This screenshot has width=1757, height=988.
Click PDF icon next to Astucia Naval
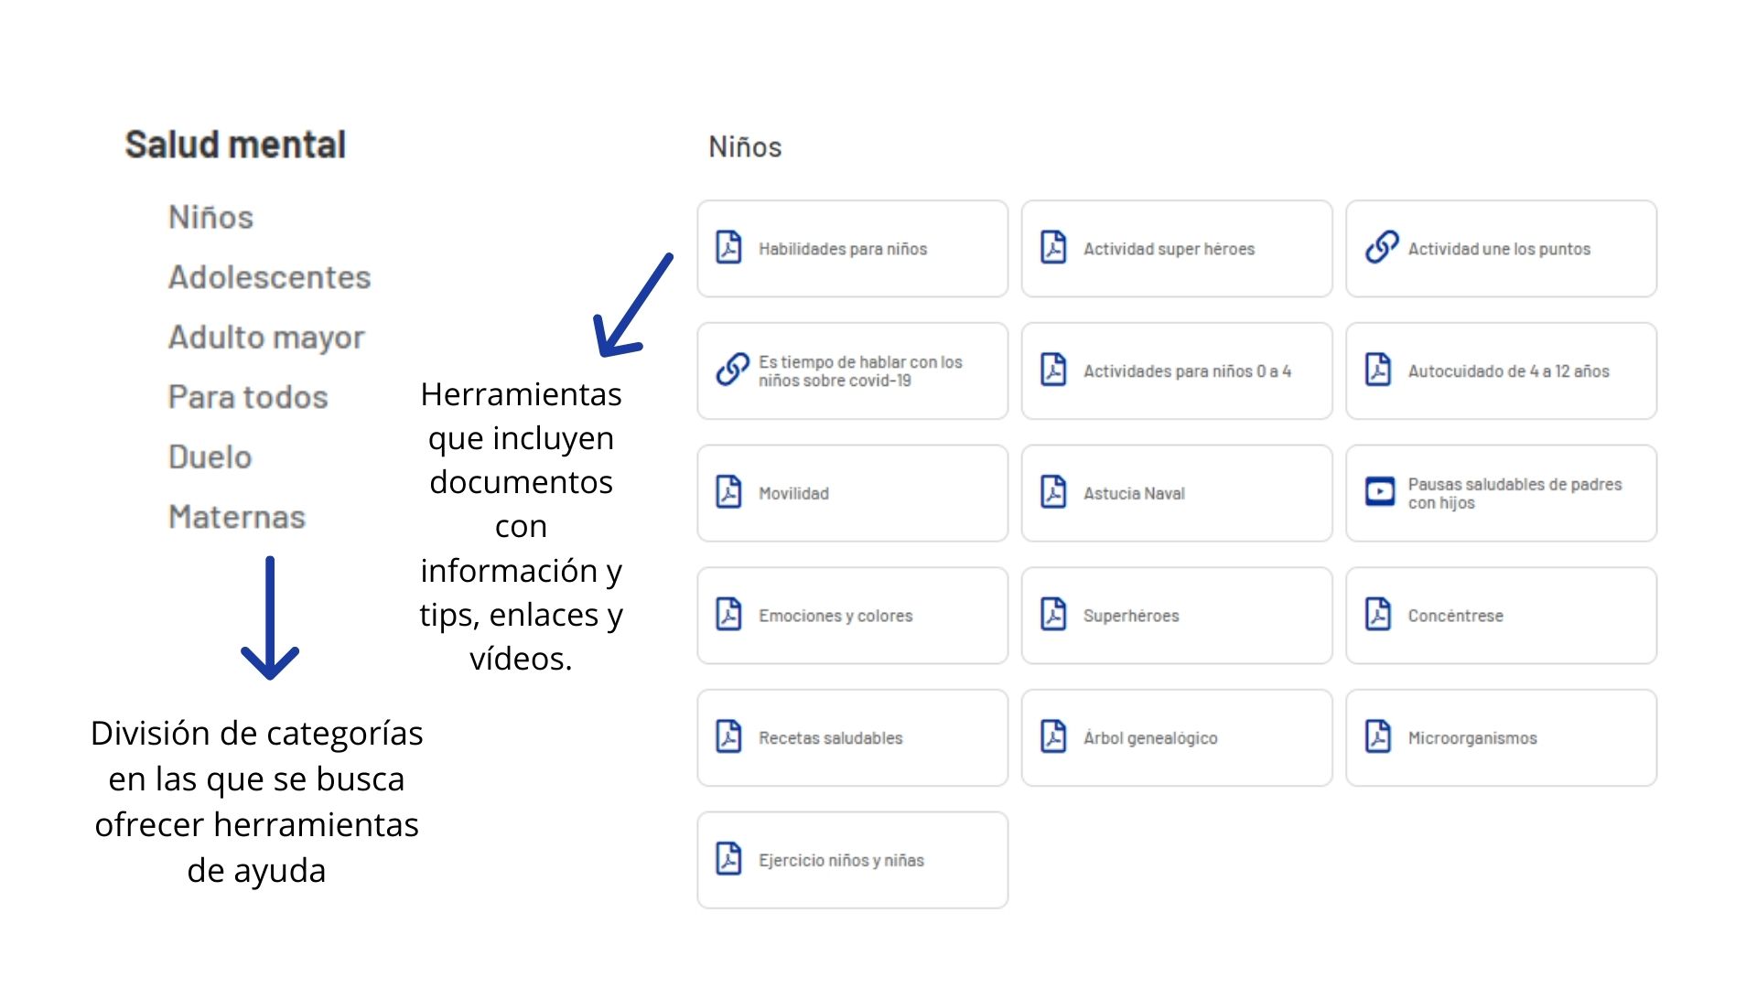click(x=1053, y=492)
